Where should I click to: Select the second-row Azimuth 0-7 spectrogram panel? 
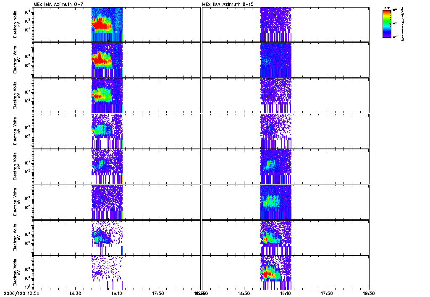coord(117,60)
